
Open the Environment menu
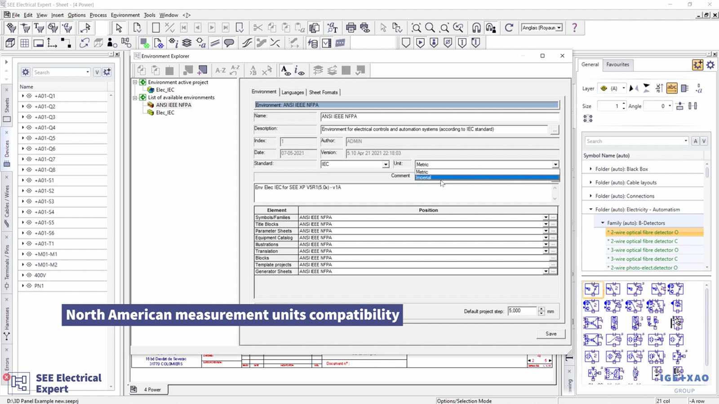point(125,15)
